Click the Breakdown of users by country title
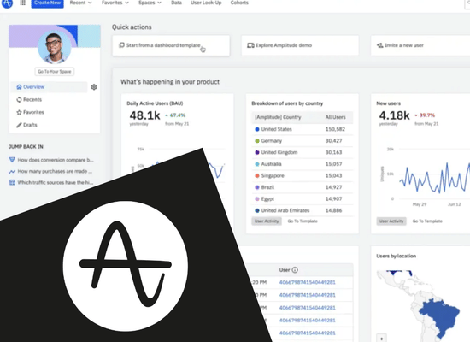This screenshot has height=342, width=470. 287,103
